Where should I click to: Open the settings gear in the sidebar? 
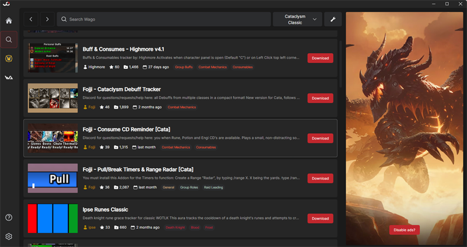pos(9,236)
